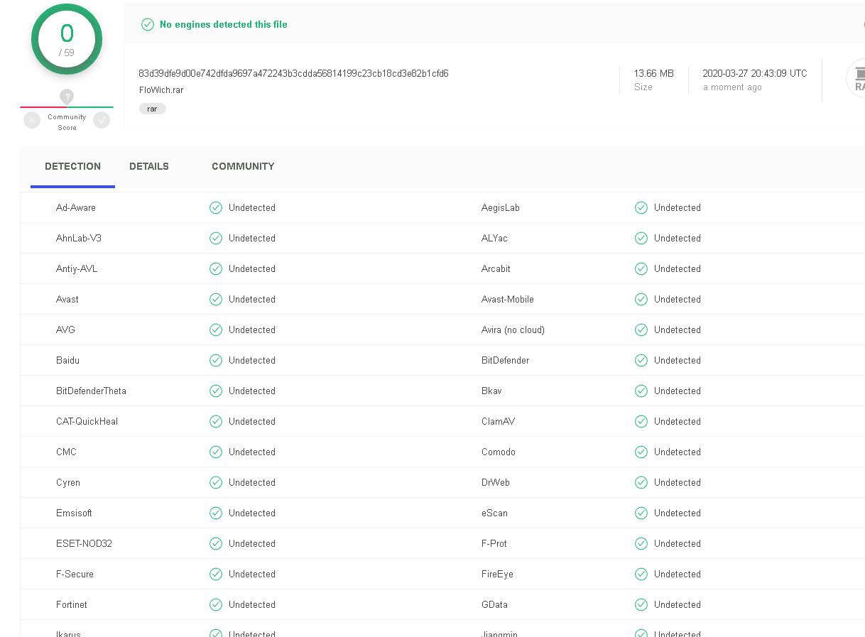This screenshot has height=637, width=865.
Task: Click the Avira (no cloud) engine name
Action: tap(513, 330)
